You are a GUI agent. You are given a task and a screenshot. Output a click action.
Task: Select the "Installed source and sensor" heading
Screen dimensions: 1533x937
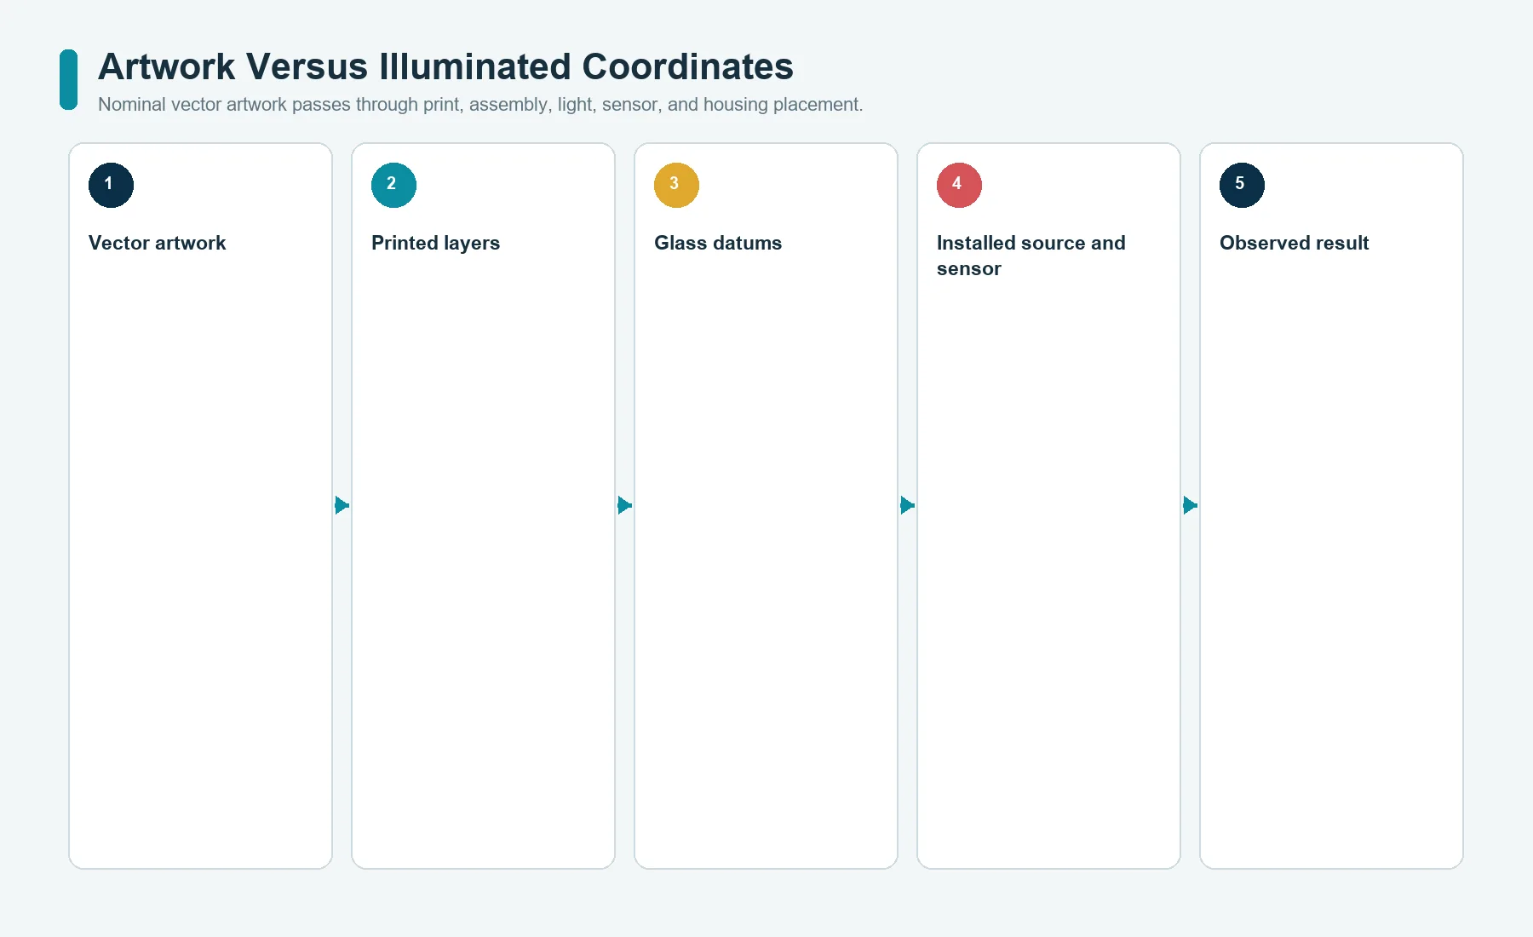[x=1031, y=256]
